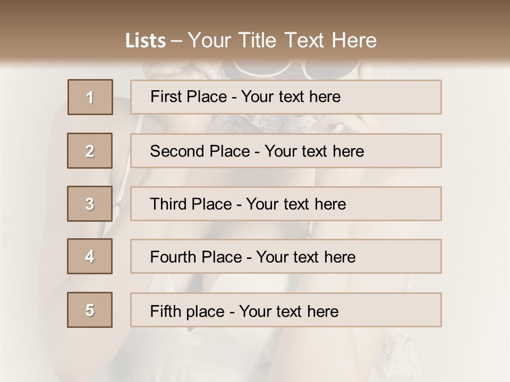
Task: Select the number 1 box
Action: [x=90, y=97]
